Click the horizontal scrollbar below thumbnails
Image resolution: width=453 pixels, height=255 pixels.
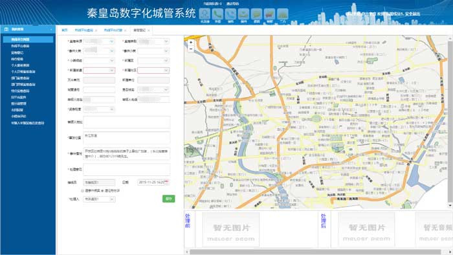(315, 252)
